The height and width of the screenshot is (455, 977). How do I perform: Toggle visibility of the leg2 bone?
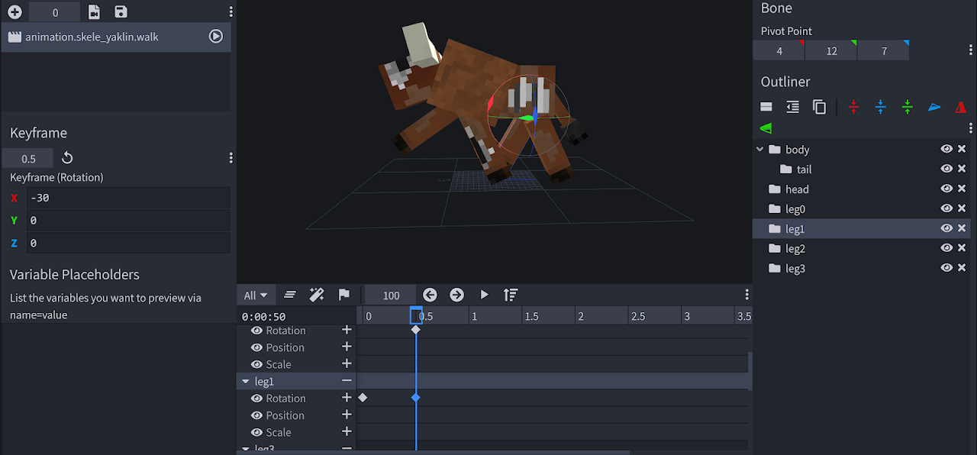coord(946,248)
